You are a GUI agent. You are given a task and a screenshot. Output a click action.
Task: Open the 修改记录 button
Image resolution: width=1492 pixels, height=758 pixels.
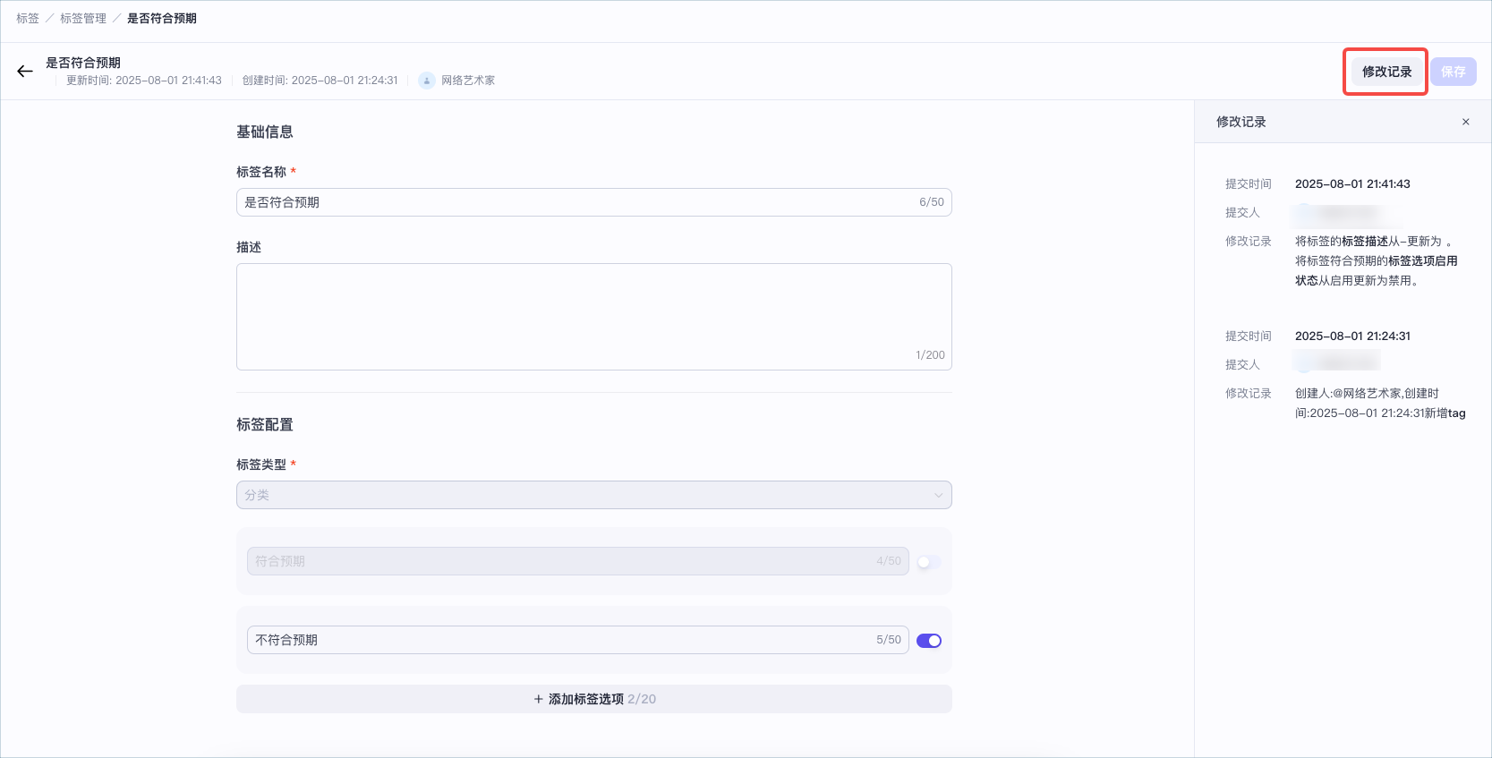pos(1386,72)
